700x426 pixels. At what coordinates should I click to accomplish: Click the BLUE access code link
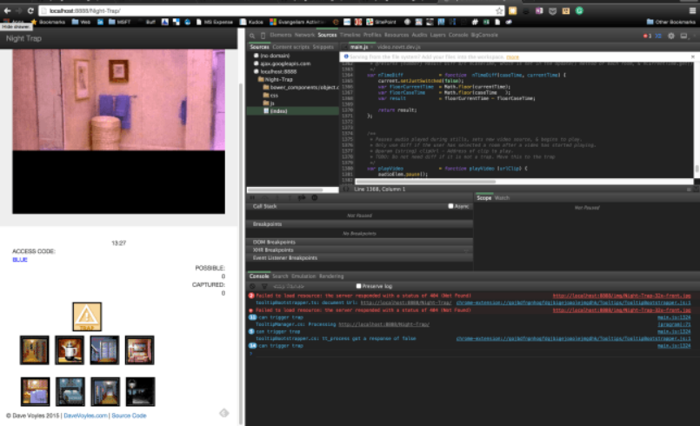(x=20, y=259)
